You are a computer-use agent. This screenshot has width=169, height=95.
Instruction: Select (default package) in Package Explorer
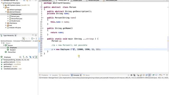coord(15,10)
